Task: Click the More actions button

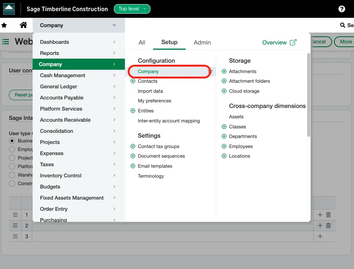Action: click(344, 42)
